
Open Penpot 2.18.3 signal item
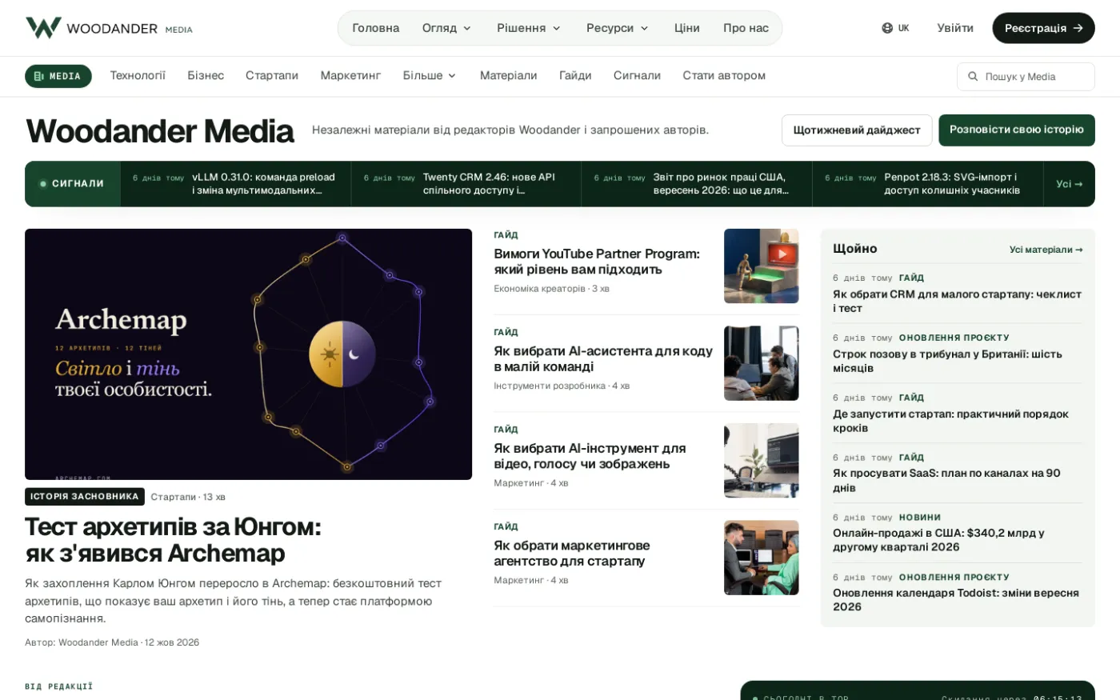(x=927, y=184)
